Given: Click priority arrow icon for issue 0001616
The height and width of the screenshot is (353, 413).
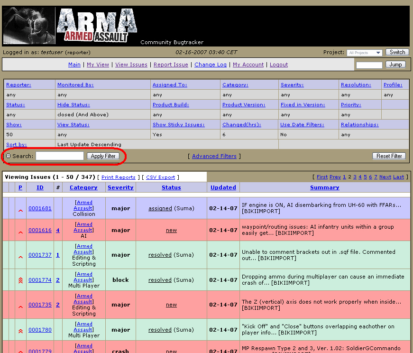Looking at the screenshot, I should 20,232.
